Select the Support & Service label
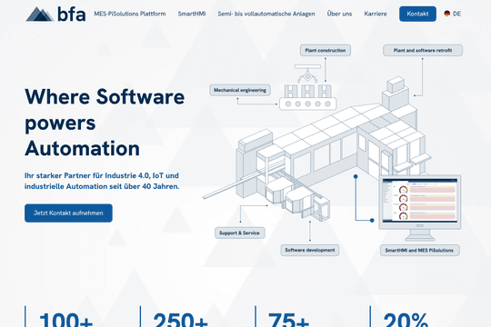This screenshot has width=491, height=327. tap(239, 233)
